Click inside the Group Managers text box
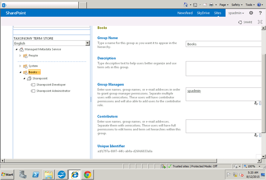 224,94
